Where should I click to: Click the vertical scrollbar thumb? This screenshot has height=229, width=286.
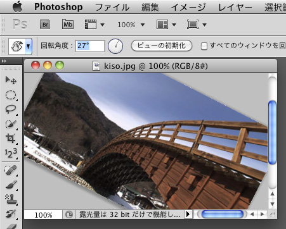[272, 132]
